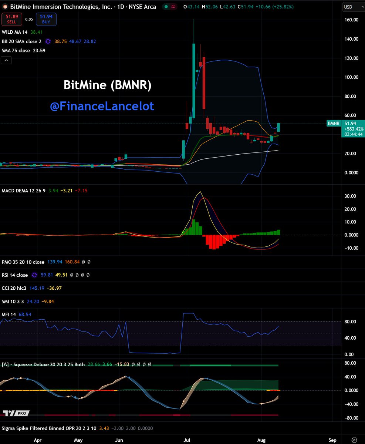Image resolution: width=365 pixels, height=444 pixels.
Task: Collapse the legend with the chevron button
Action: click(x=6, y=60)
